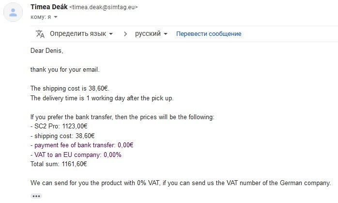Click the "payment fee of bank transfer" line
Screen dimensions: 338x203
coord(81,145)
